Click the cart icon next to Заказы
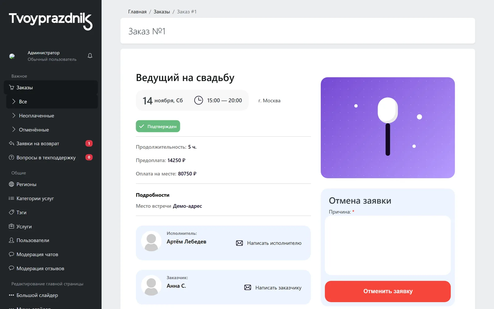The width and height of the screenshot is (494, 309). tap(11, 87)
